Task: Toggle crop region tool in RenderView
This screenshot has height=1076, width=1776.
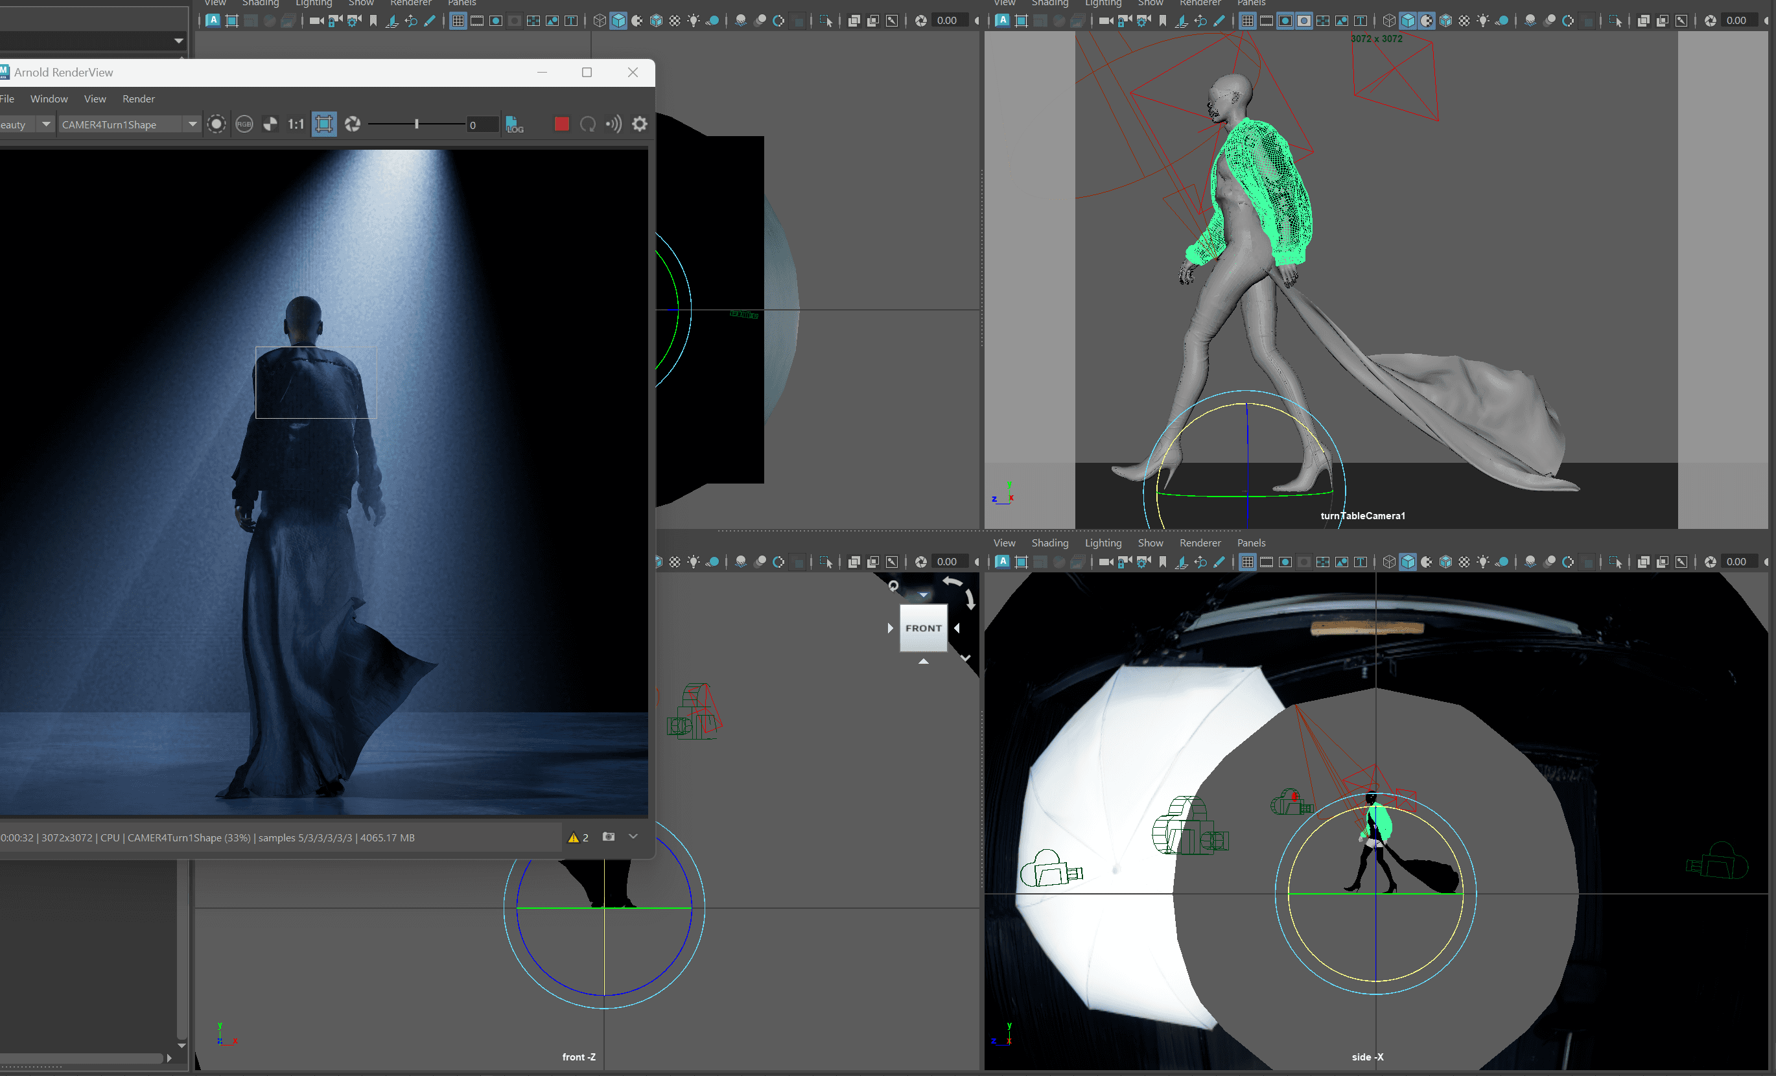Action: pyautogui.click(x=324, y=124)
